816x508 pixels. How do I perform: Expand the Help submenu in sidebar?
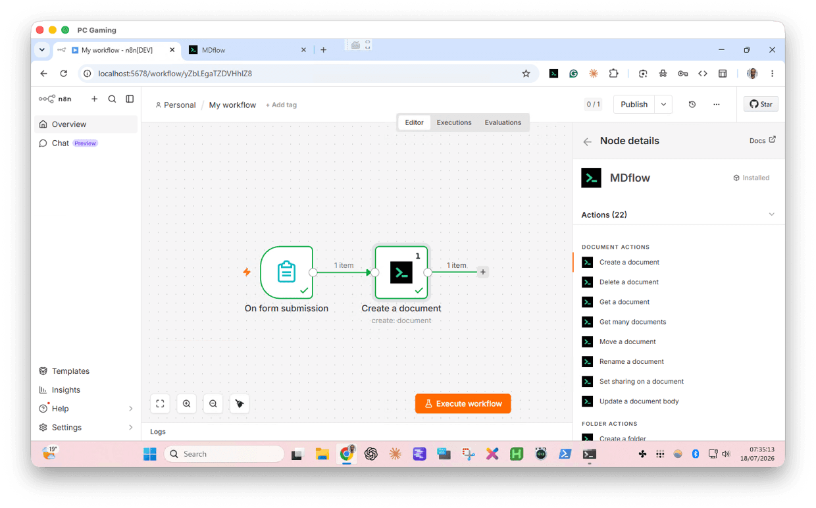tap(130, 409)
